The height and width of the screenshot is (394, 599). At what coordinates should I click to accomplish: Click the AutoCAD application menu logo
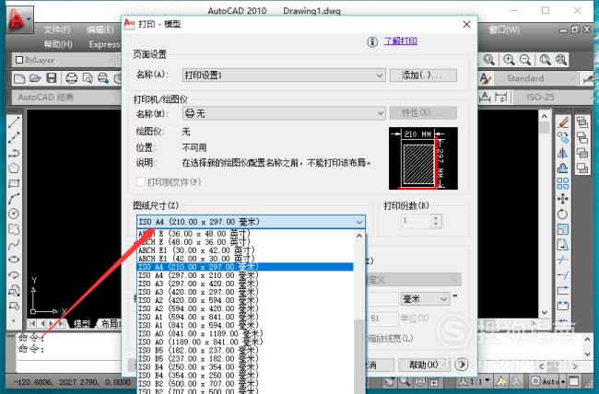19,19
